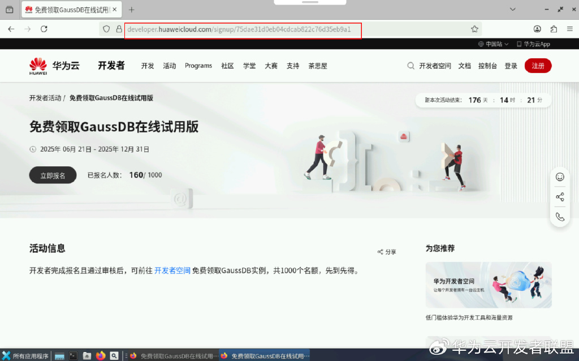The height and width of the screenshot is (361, 579).
Task: Launch the terminal from the taskbar
Action: 73,356
